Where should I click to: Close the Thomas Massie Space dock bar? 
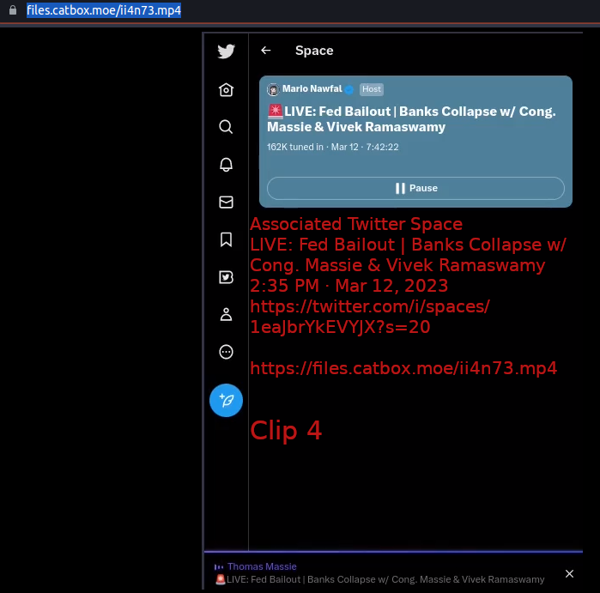(x=569, y=573)
